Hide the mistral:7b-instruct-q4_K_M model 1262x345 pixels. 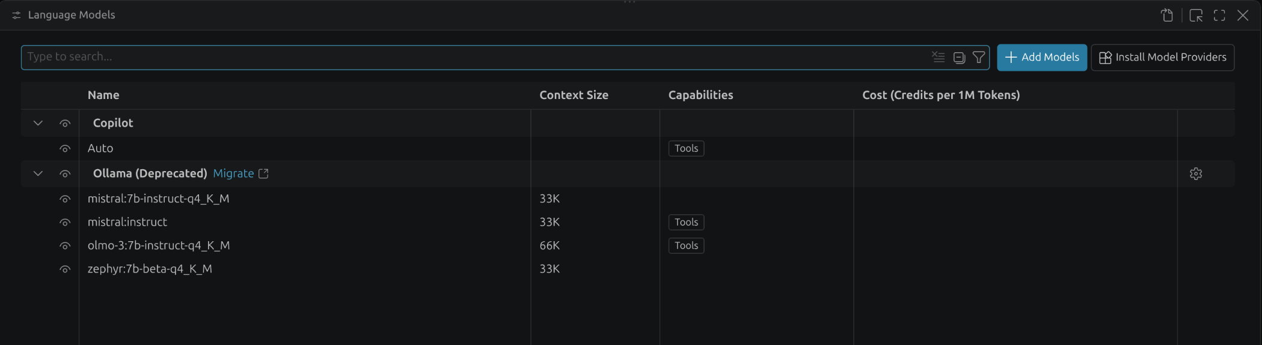coord(65,199)
